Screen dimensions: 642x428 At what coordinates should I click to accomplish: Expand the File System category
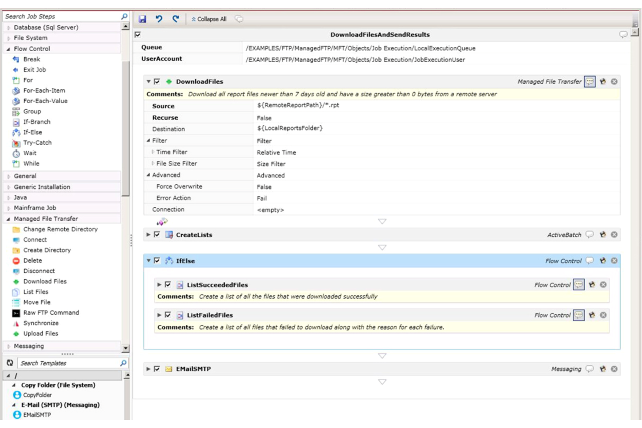pyautogui.click(x=9, y=38)
